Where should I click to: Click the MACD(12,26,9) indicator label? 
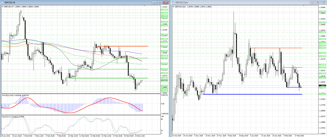[8, 95]
